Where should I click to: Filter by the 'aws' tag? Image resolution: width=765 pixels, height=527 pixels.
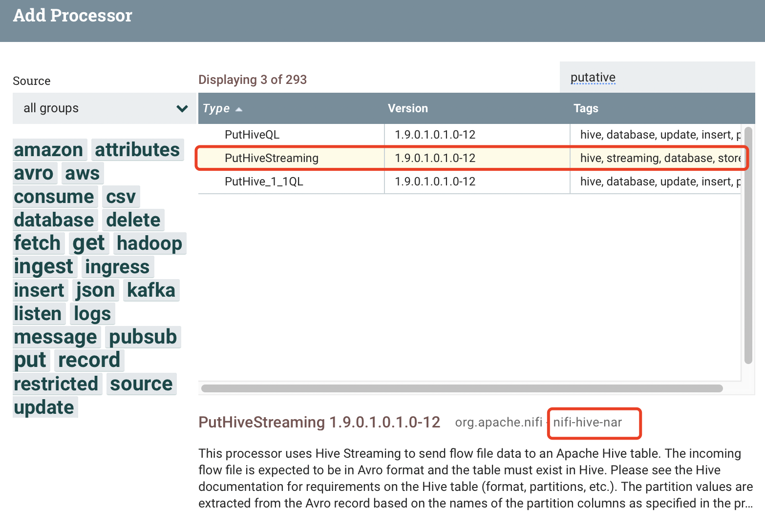coord(82,173)
